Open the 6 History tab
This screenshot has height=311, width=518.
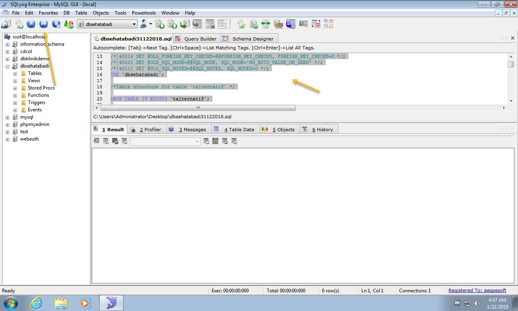pyautogui.click(x=318, y=129)
